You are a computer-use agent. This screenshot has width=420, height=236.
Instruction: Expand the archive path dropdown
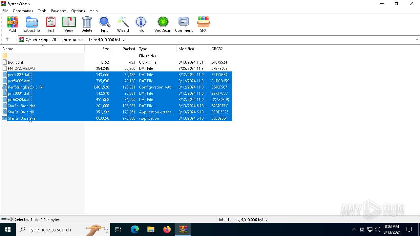pos(417,39)
